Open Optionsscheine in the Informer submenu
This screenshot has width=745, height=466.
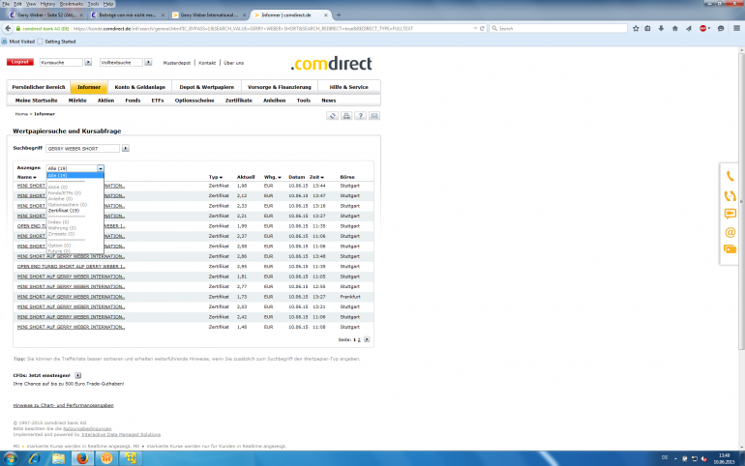(x=194, y=101)
